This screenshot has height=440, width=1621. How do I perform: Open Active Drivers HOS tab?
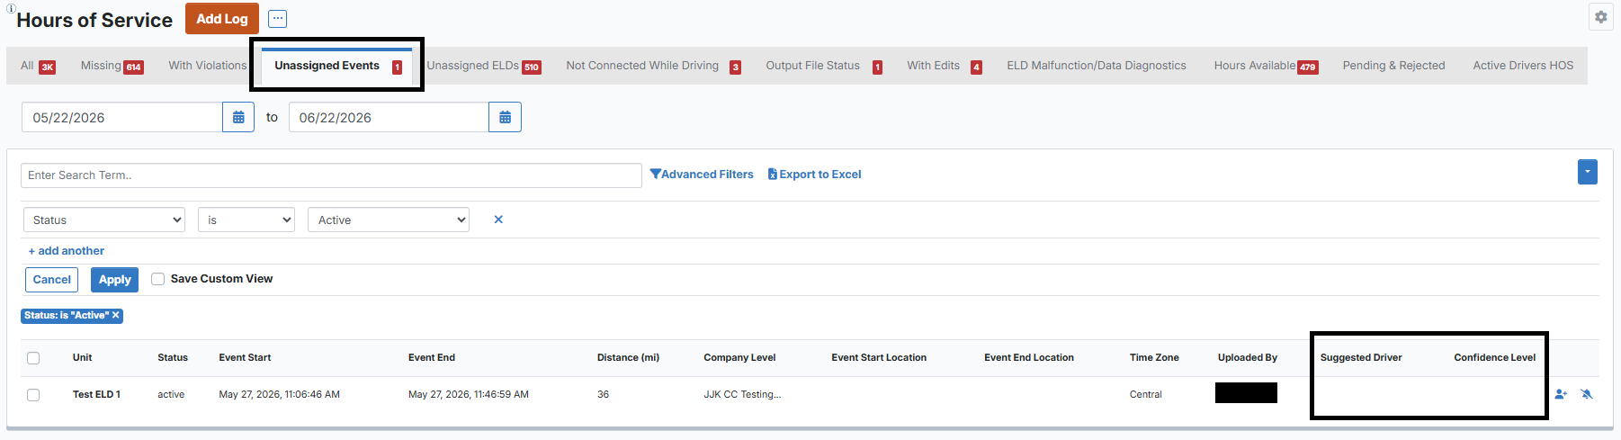tap(1523, 66)
